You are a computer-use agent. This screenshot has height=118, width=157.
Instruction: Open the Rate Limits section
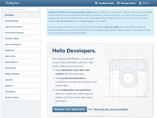coord(22,56)
